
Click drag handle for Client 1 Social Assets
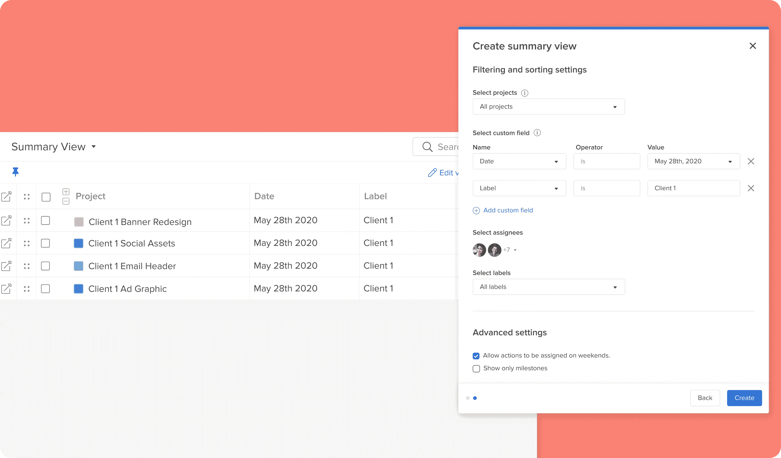(27, 244)
